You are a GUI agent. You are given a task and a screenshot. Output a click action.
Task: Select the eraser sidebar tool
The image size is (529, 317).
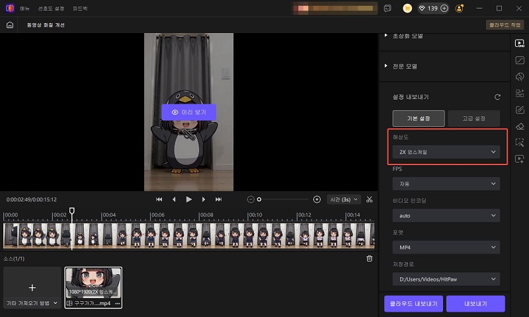pyautogui.click(x=520, y=126)
